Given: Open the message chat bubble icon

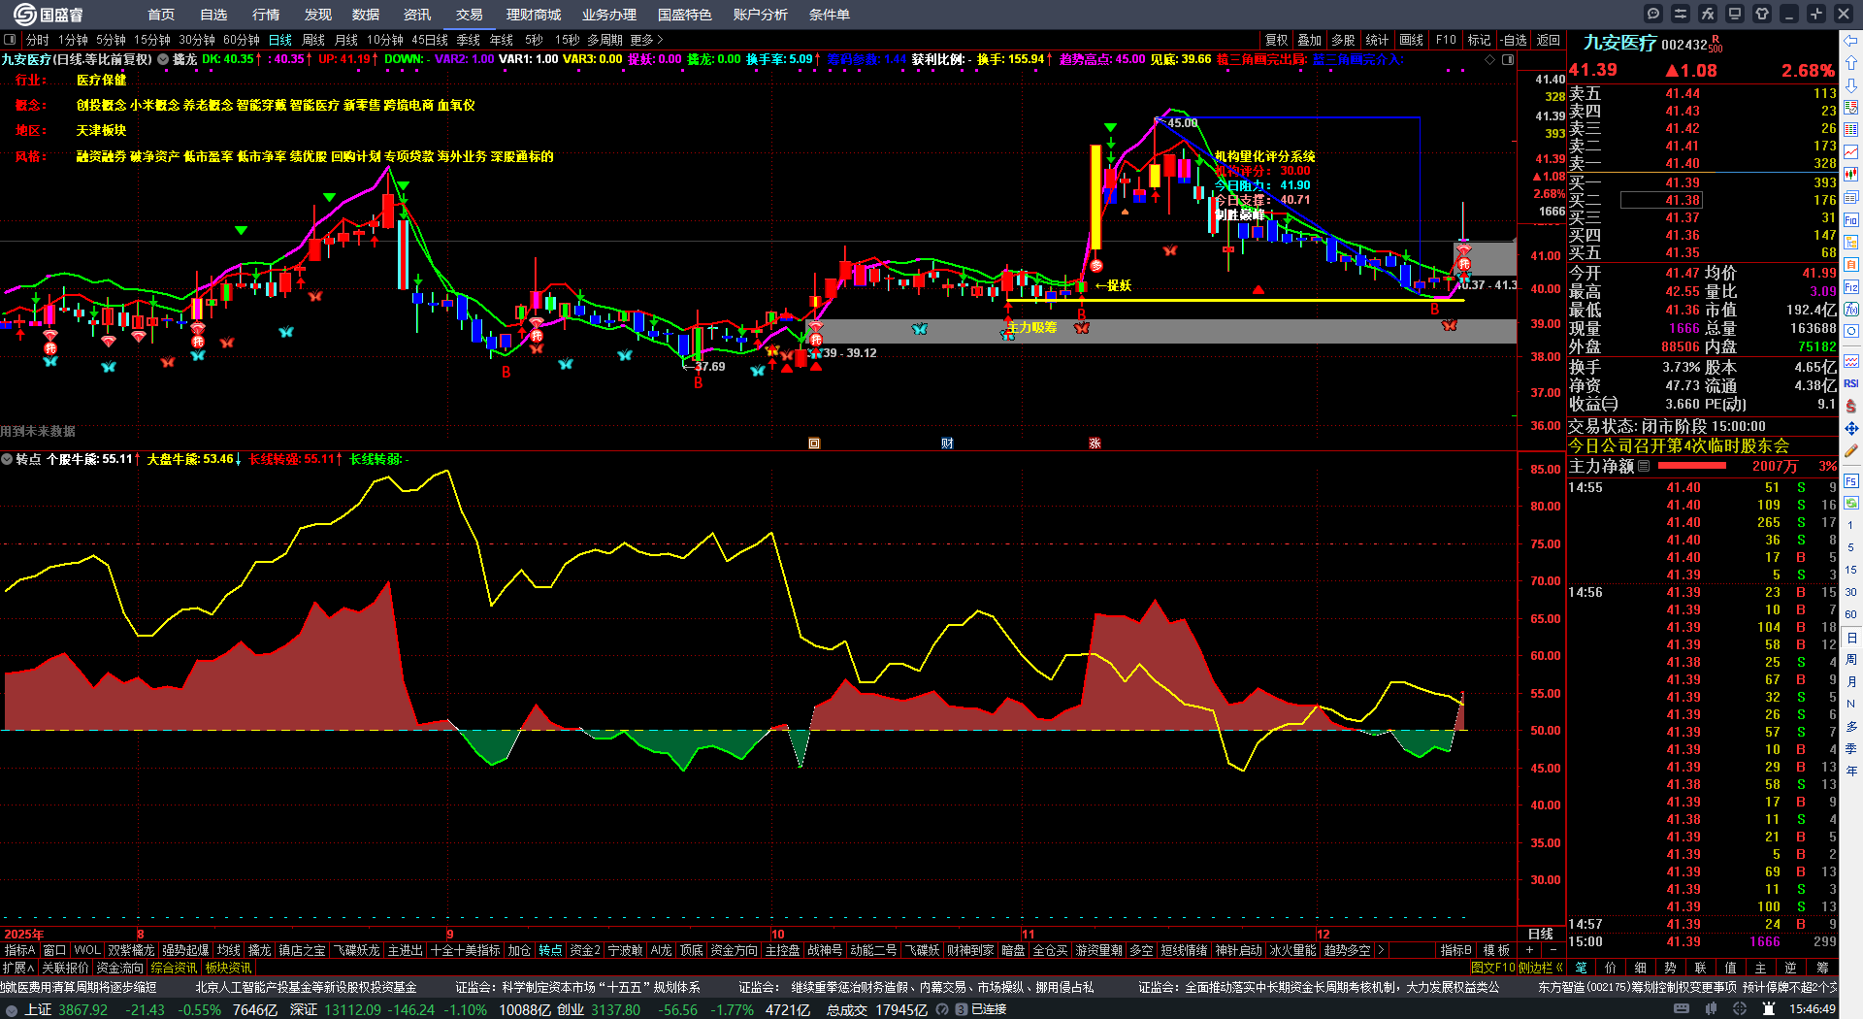Looking at the screenshot, I should click(x=1653, y=14).
